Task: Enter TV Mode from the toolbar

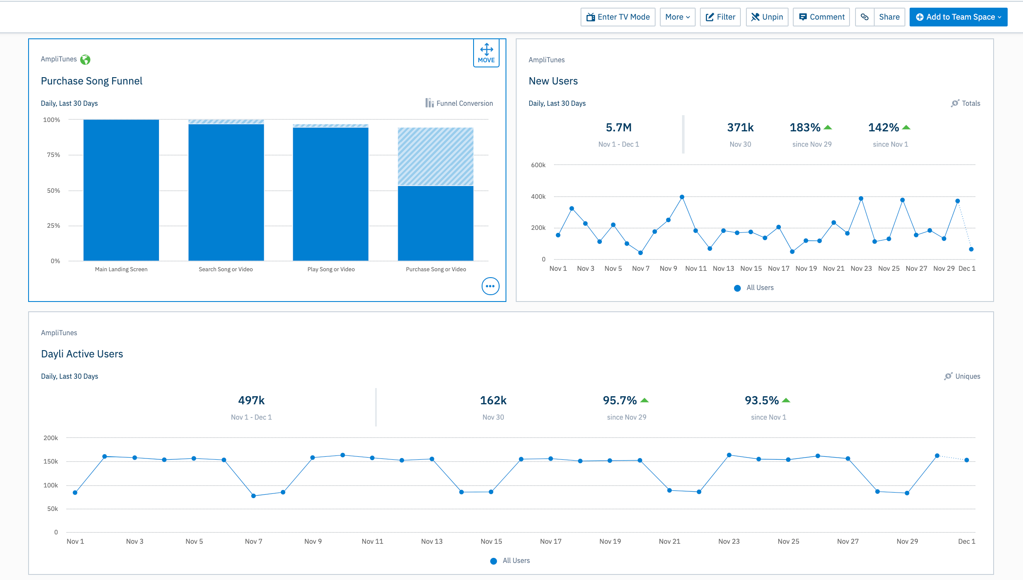Action: [x=618, y=17]
